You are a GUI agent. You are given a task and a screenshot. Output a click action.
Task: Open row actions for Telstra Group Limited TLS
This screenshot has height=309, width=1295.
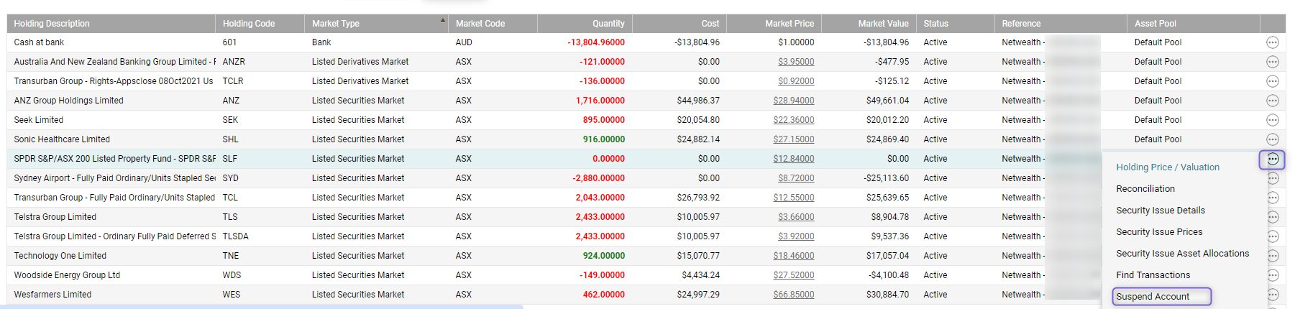coord(1272,217)
